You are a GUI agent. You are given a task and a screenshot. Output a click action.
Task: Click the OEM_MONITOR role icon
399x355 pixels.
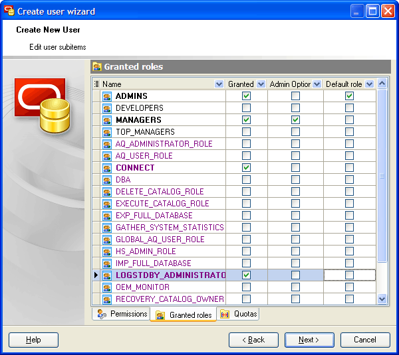(107, 287)
